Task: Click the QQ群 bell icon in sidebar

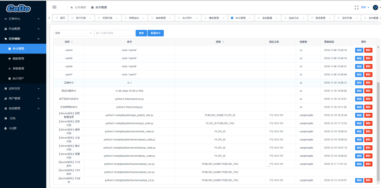Action: 6,128
